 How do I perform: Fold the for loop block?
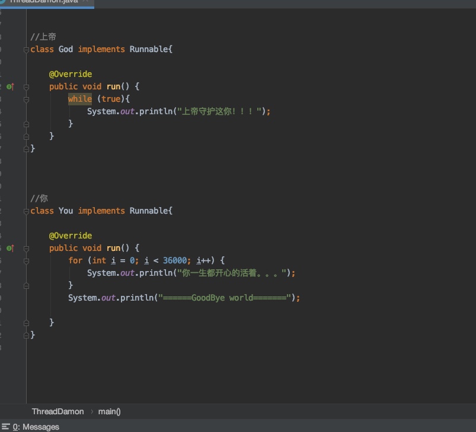click(x=26, y=261)
